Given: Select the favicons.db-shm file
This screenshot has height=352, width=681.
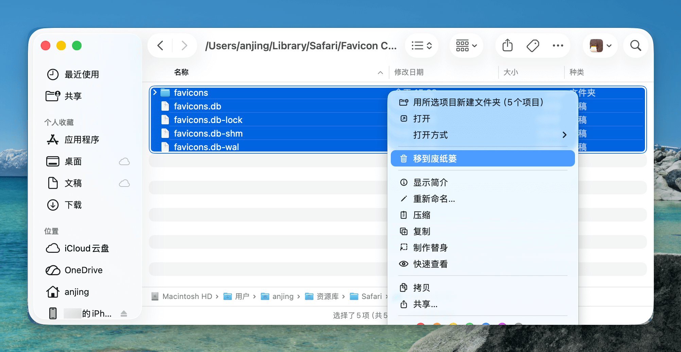Looking at the screenshot, I should (268, 134).
